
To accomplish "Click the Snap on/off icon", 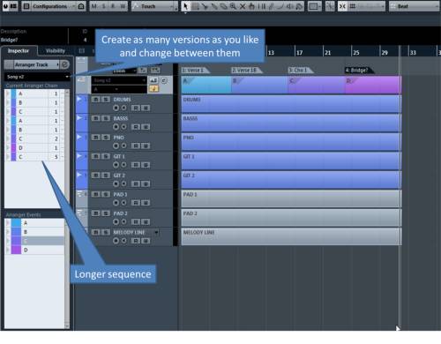I will (x=342, y=6).
